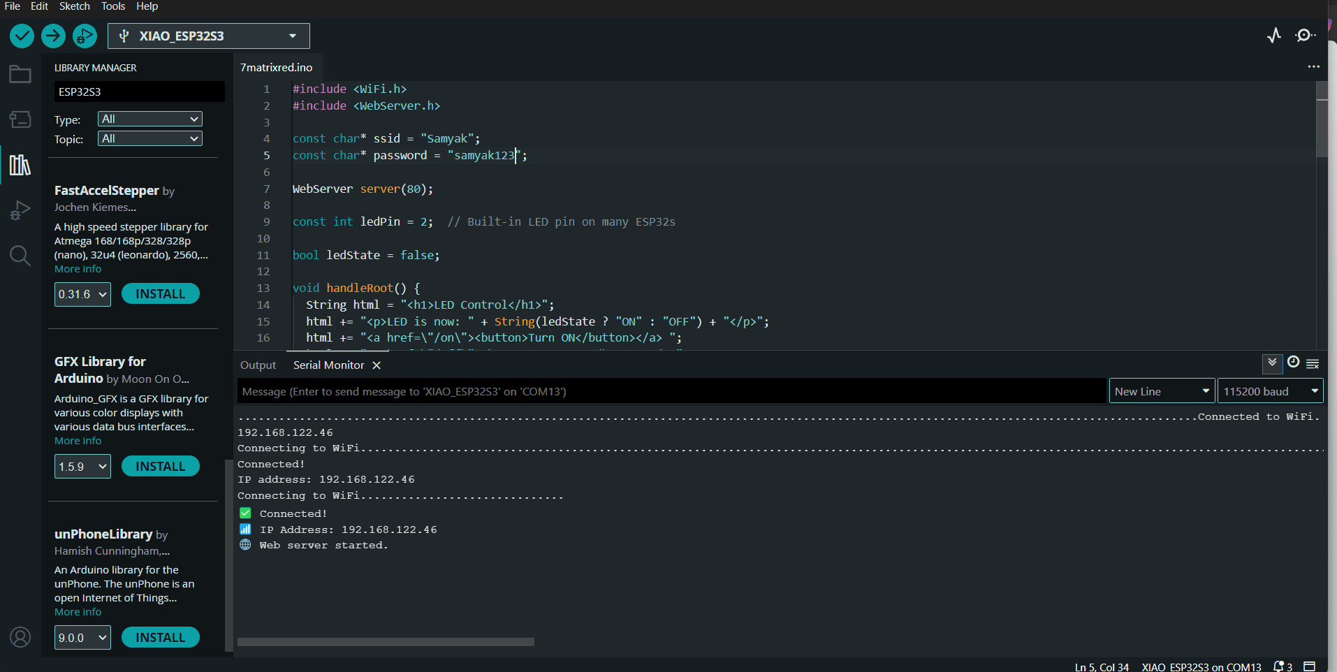Click the Verify sketch checkmark button
This screenshot has width=1337, height=672.
22,36
